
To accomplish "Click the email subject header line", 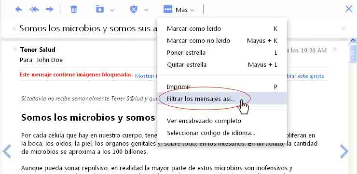I will point(88,28).
